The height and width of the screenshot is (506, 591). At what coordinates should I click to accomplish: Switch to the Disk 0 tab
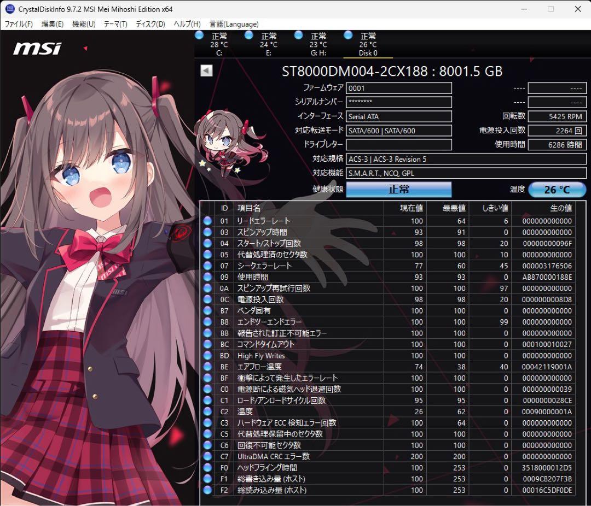pos(368,45)
